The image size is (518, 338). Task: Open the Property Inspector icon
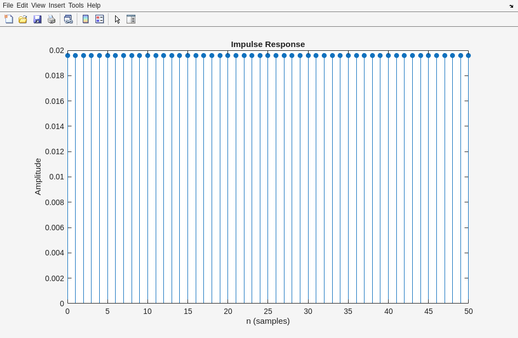[x=131, y=19]
